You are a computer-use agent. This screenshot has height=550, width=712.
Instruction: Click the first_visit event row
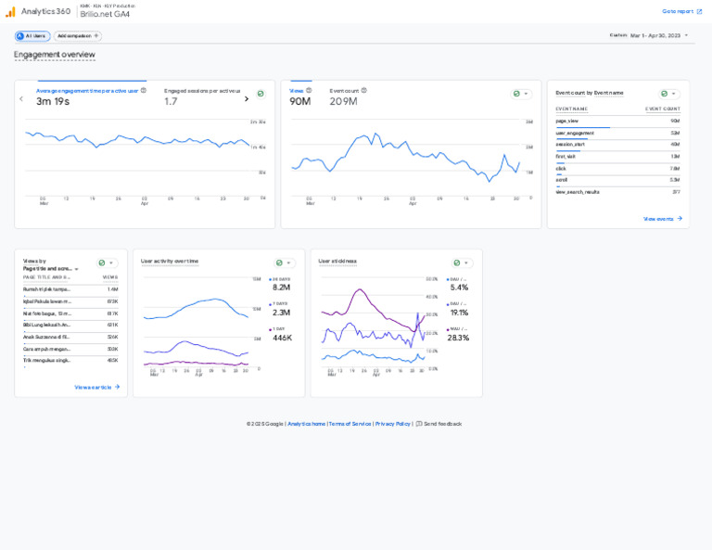(x=617, y=157)
